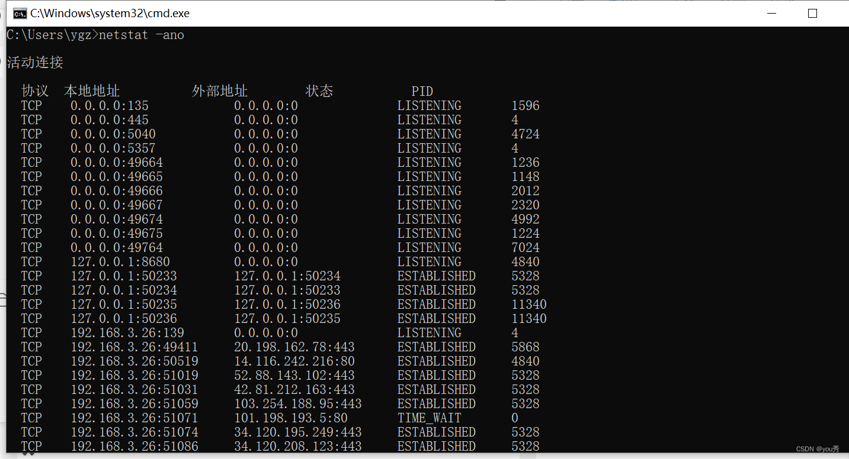Viewport: 849px width, 459px height.
Task: Click the cmd.exe icon in title bar
Action: (20, 13)
